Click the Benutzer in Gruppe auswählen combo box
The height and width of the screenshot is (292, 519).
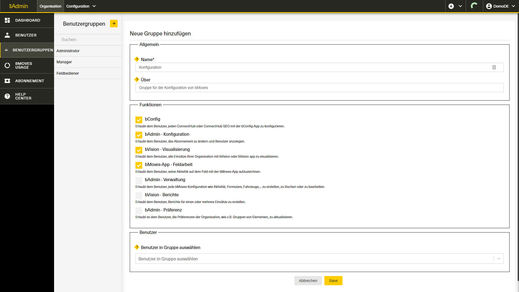(320, 258)
